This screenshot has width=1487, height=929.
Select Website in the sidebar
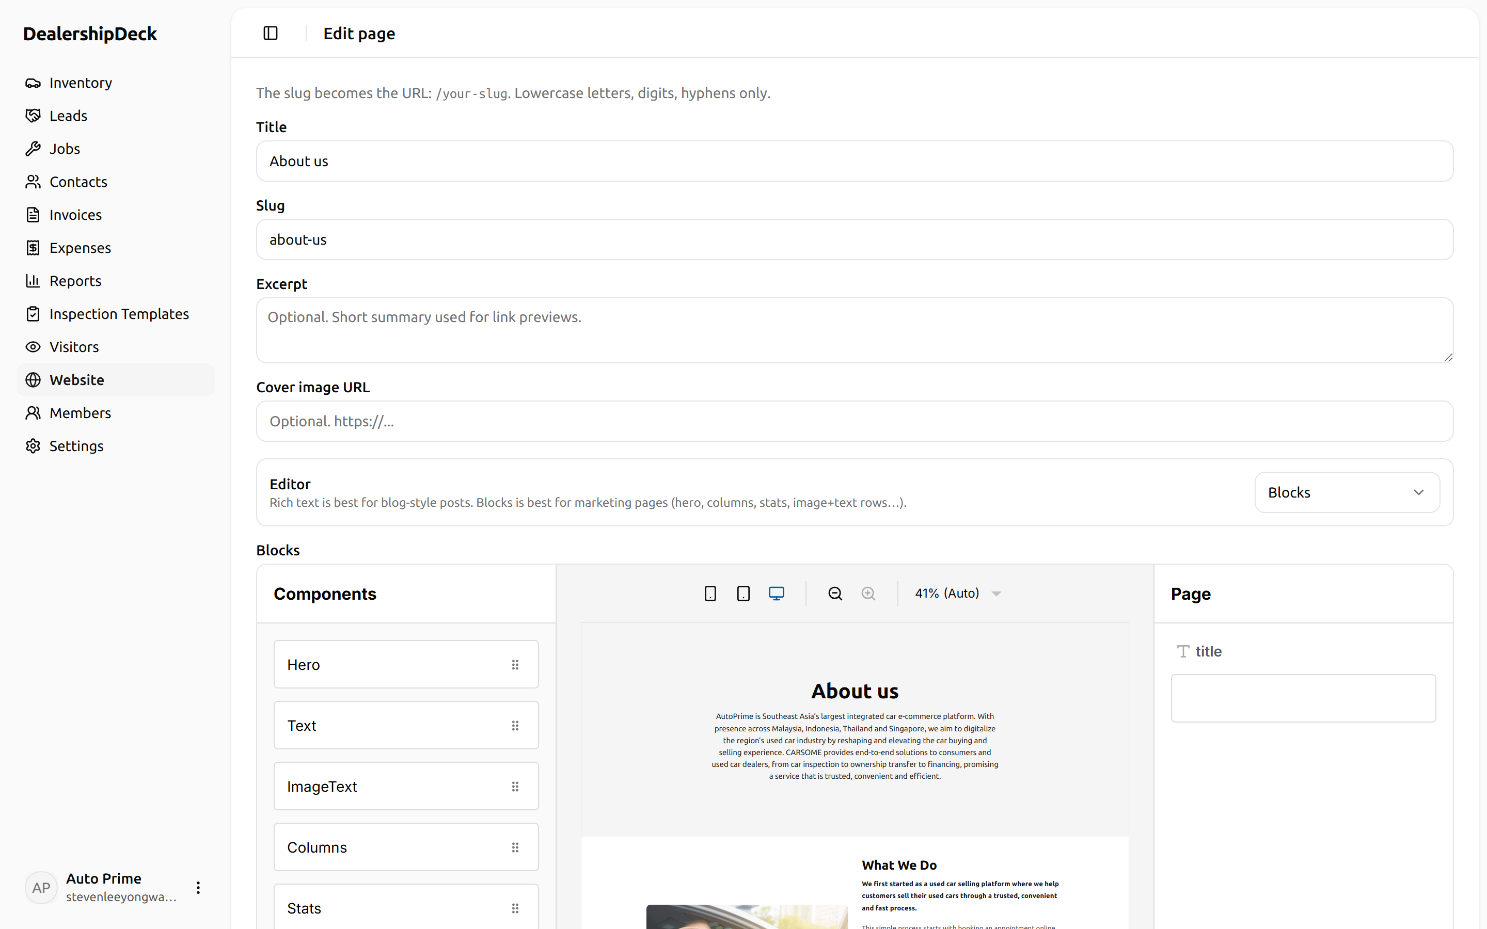tap(116, 380)
